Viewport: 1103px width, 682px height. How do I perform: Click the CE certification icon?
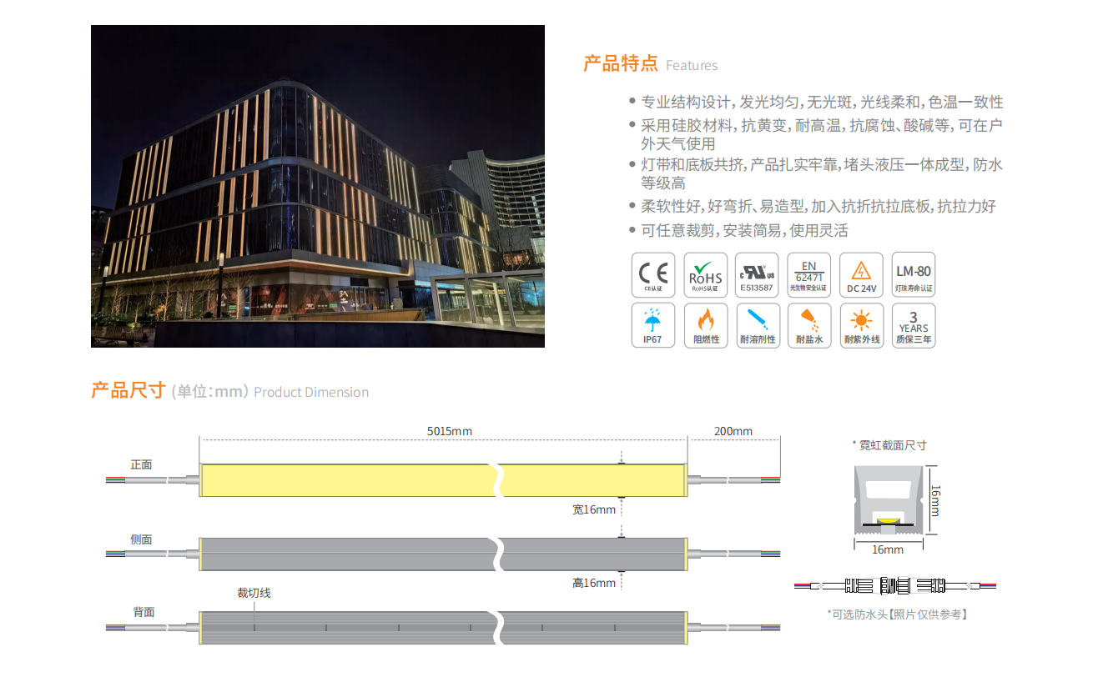(x=653, y=275)
